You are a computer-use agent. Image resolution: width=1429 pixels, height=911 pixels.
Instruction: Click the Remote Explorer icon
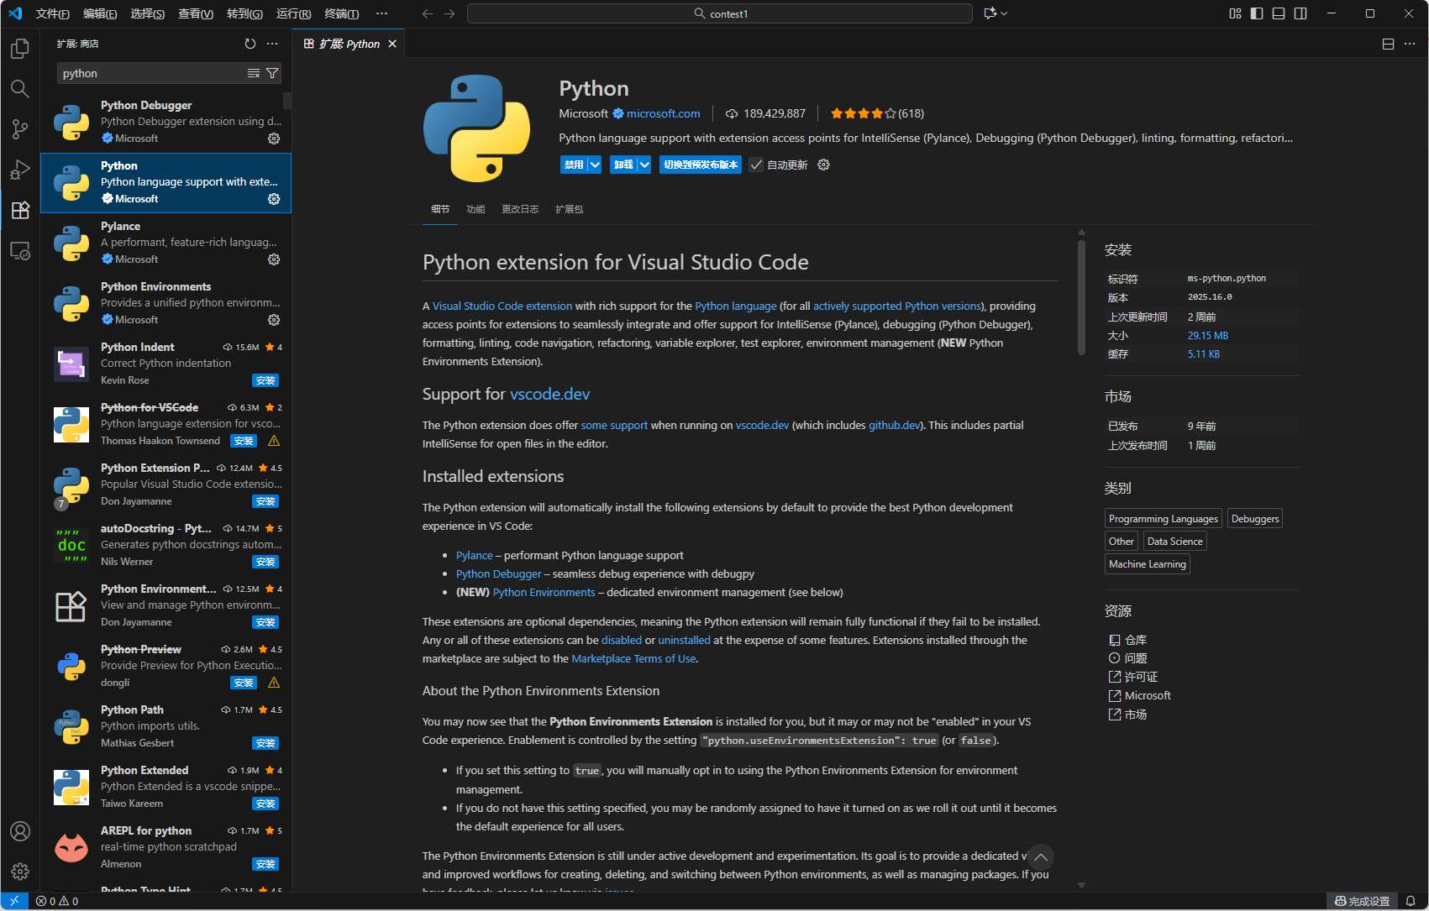pyautogui.click(x=20, y=251)
